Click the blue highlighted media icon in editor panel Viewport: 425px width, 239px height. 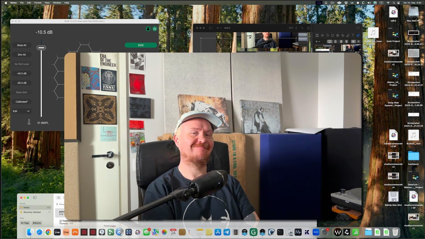click(x=358, y=35)
